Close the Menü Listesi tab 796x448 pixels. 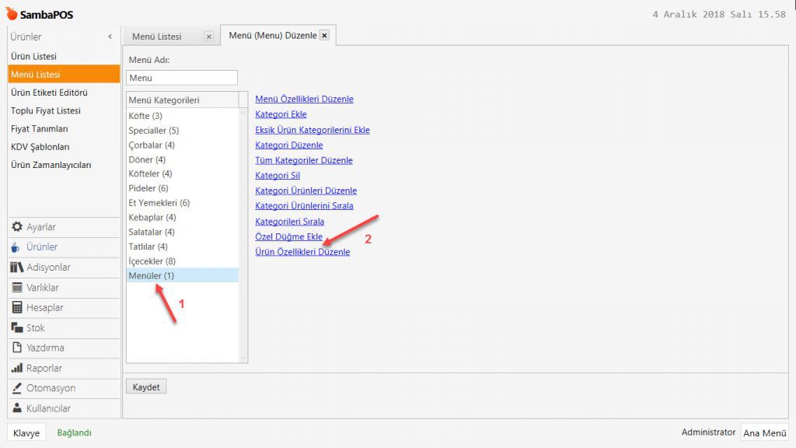pos(208,37)
